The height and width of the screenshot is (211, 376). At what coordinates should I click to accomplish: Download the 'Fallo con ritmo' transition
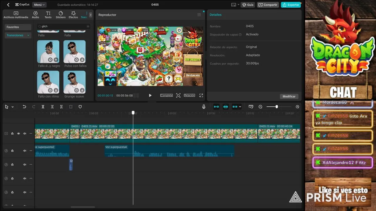[x=56, y=90]
